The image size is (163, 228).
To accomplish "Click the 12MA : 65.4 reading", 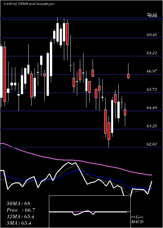I will (x=20, y=217).
